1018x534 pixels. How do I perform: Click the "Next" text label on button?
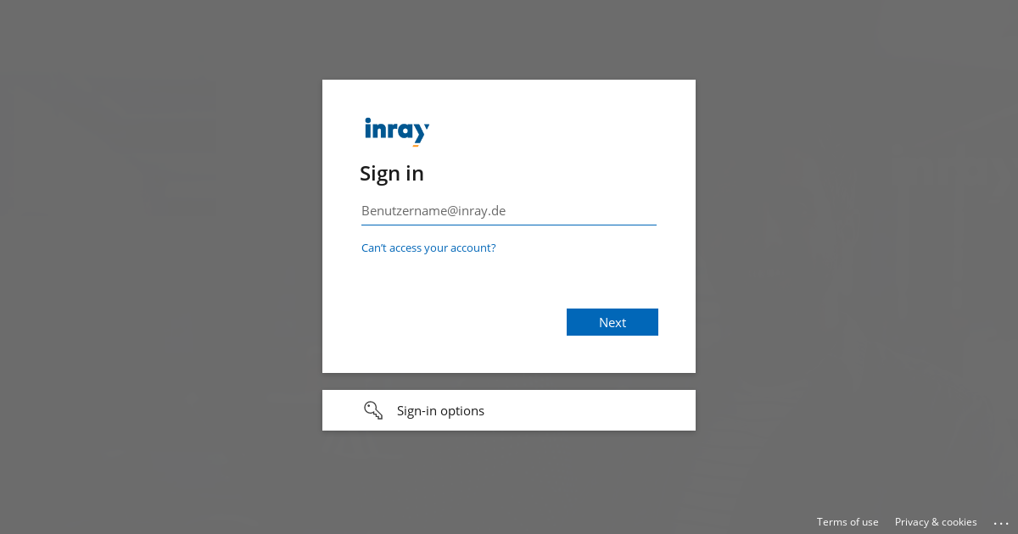(612, 322)
